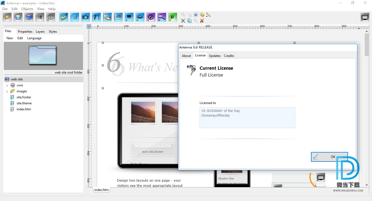Click the greyed paste arrow icon
Viewport: 372px width, 201px height.
tap(196, 21)
